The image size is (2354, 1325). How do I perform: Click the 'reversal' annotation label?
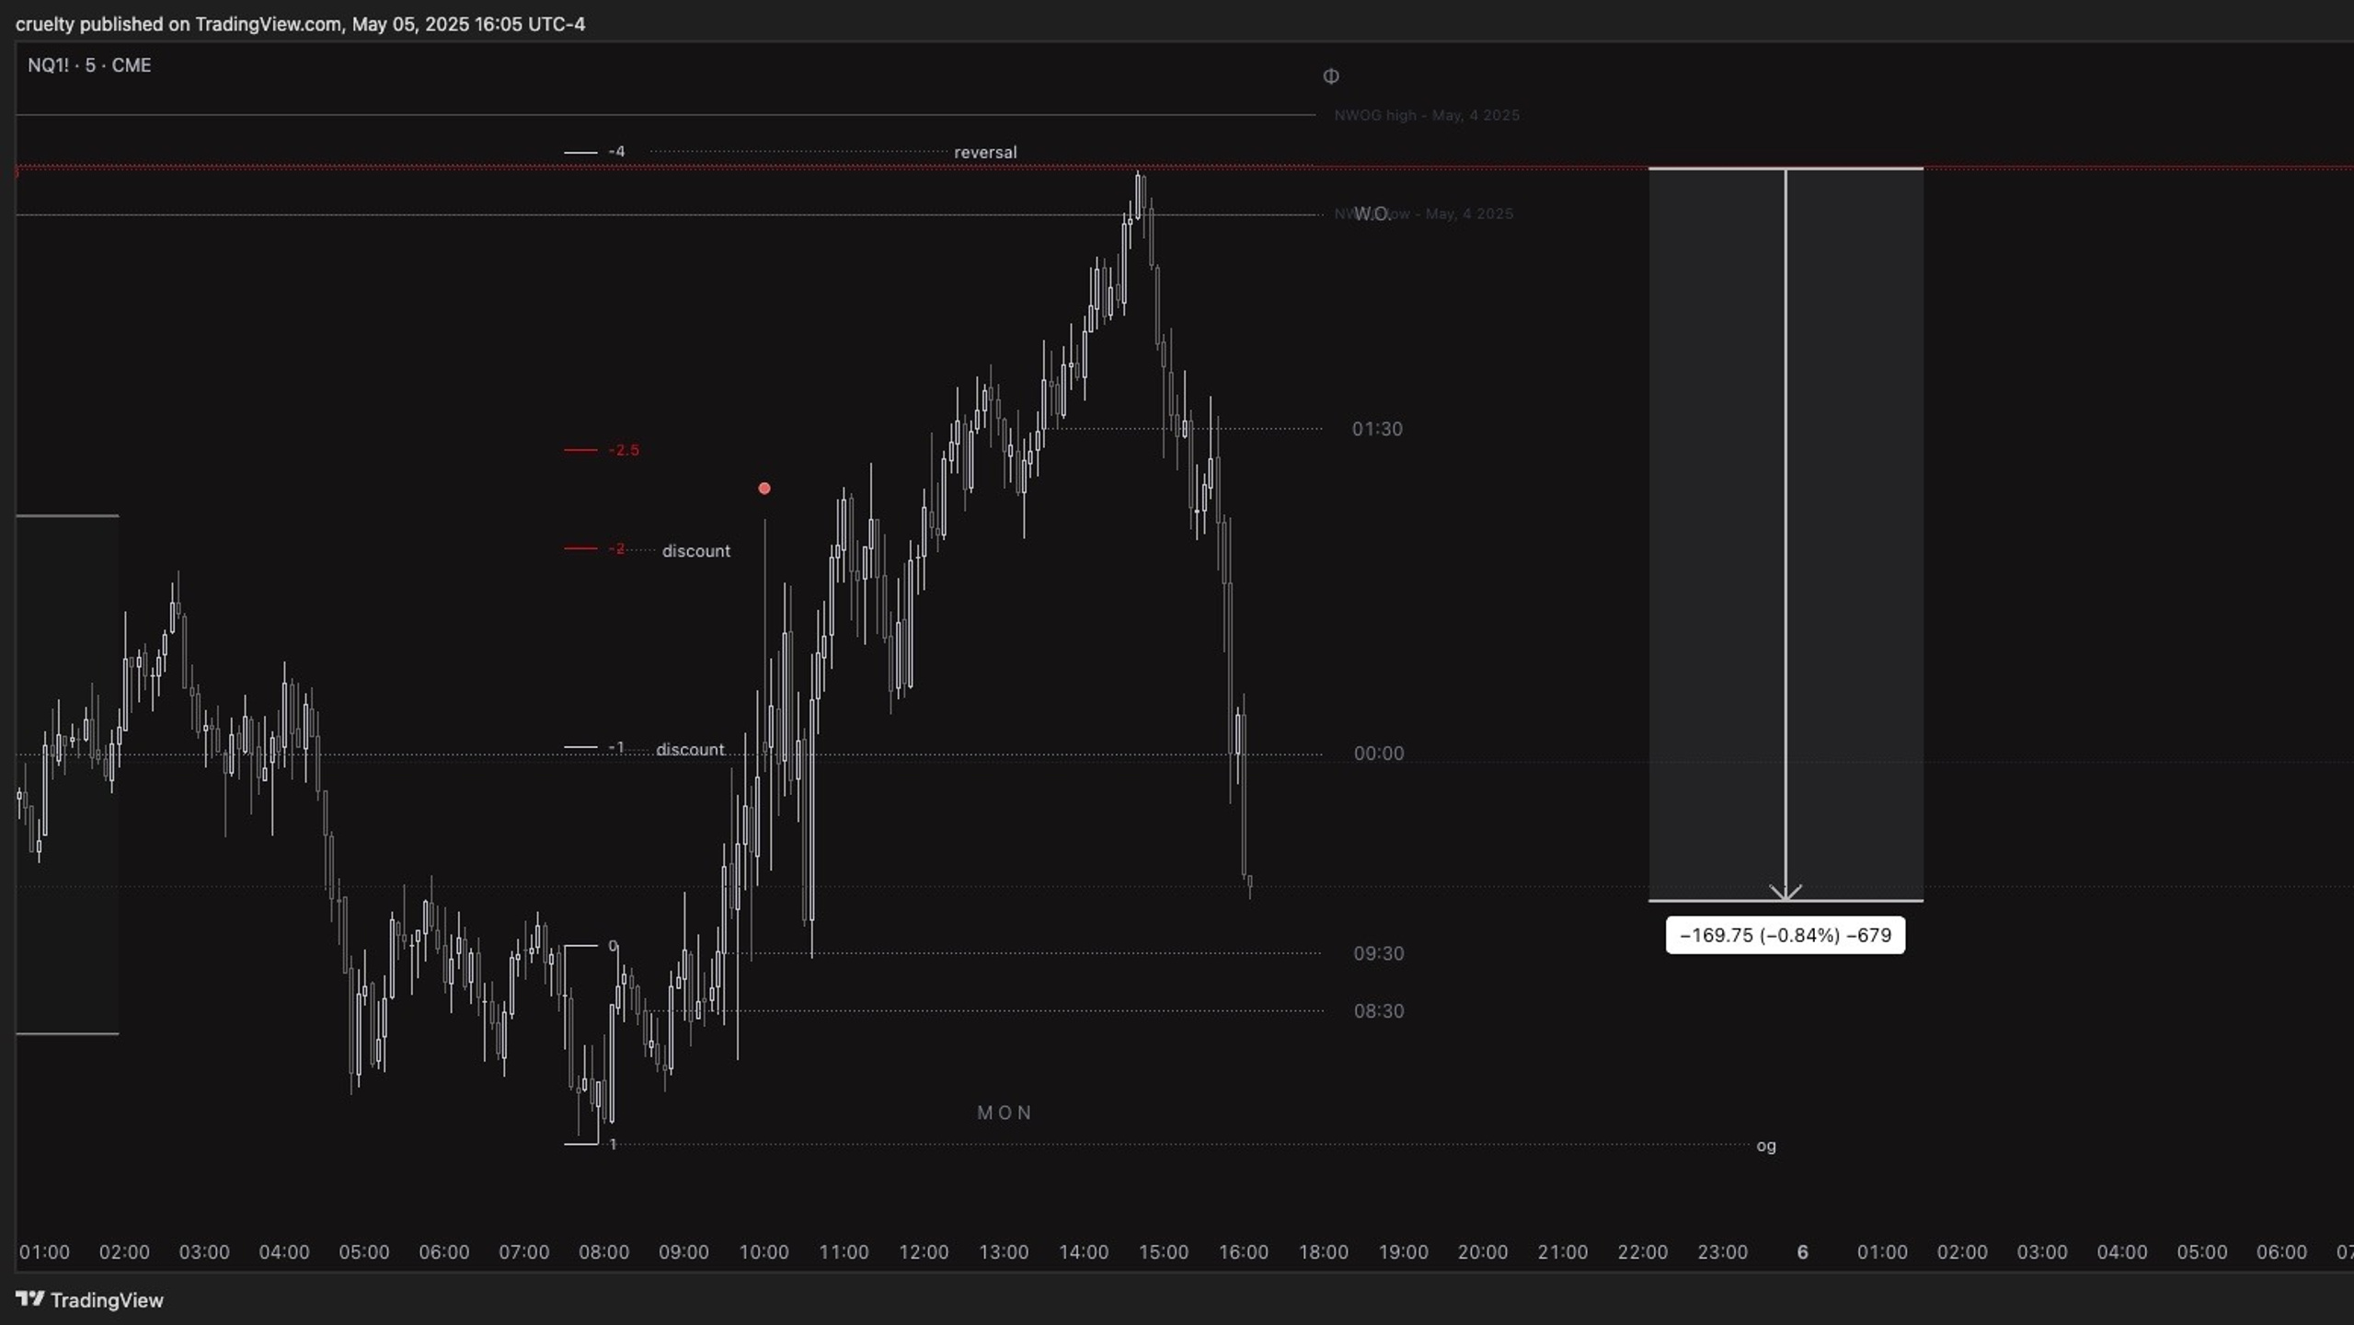[x=985, y=153]
